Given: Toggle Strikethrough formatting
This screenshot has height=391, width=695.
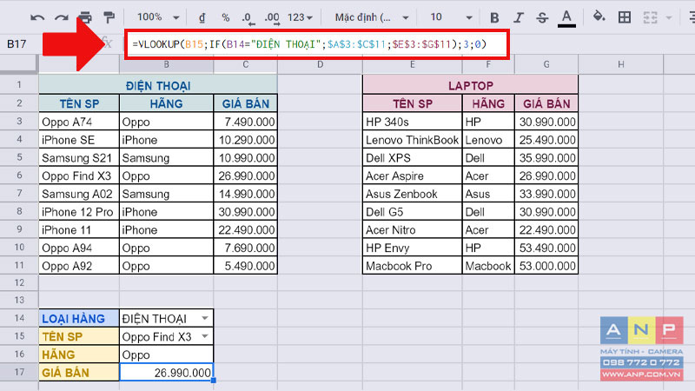Looking at the screenshot, I should (x=541, y=17).
